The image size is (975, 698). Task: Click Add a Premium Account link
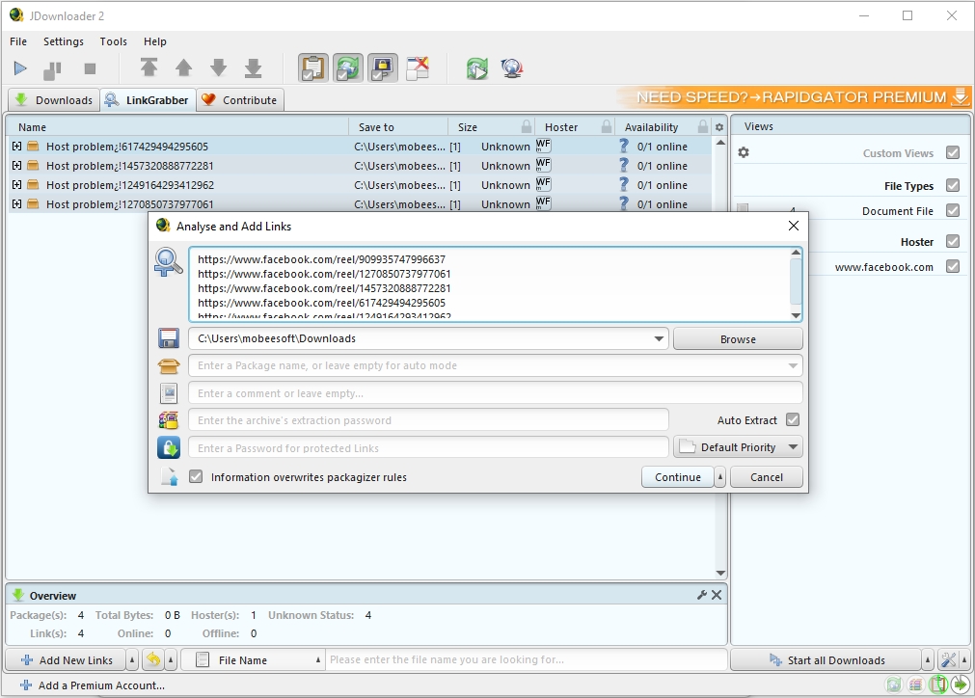coord(92,685)
